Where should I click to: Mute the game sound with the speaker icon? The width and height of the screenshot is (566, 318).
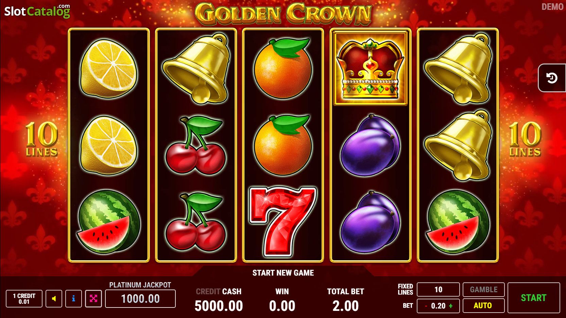pos(54,299)
